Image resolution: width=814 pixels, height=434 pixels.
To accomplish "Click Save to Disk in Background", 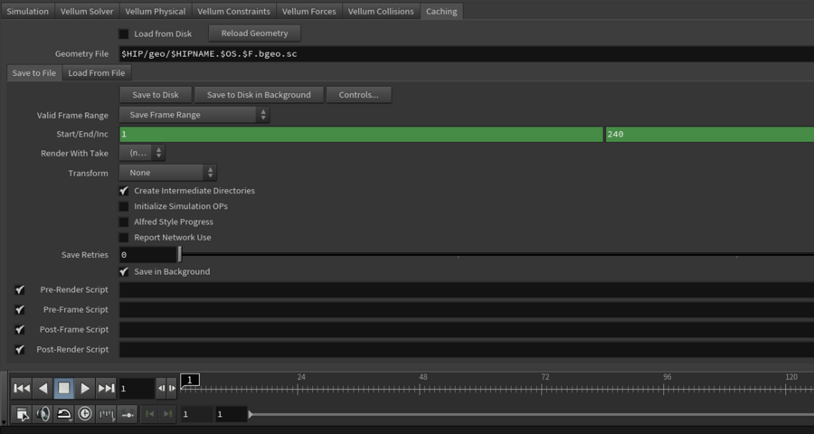I will pyautogui.click(x=259, y=95).
